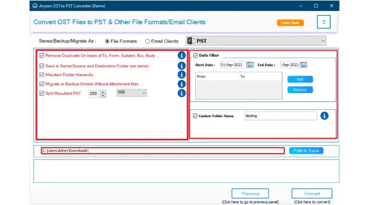Open the MB size unit dropdown
Viewport: 369px width, 205px height.
pos(132,93)
